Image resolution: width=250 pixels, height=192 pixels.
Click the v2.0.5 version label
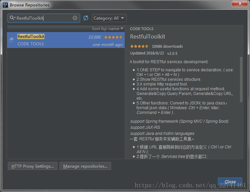172,53
